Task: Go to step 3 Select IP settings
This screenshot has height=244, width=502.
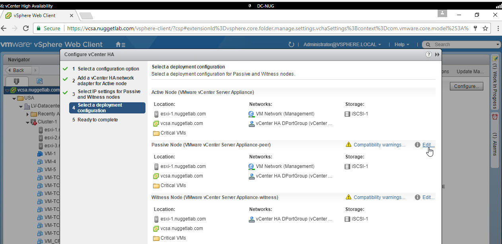Action: coord(109,94)
